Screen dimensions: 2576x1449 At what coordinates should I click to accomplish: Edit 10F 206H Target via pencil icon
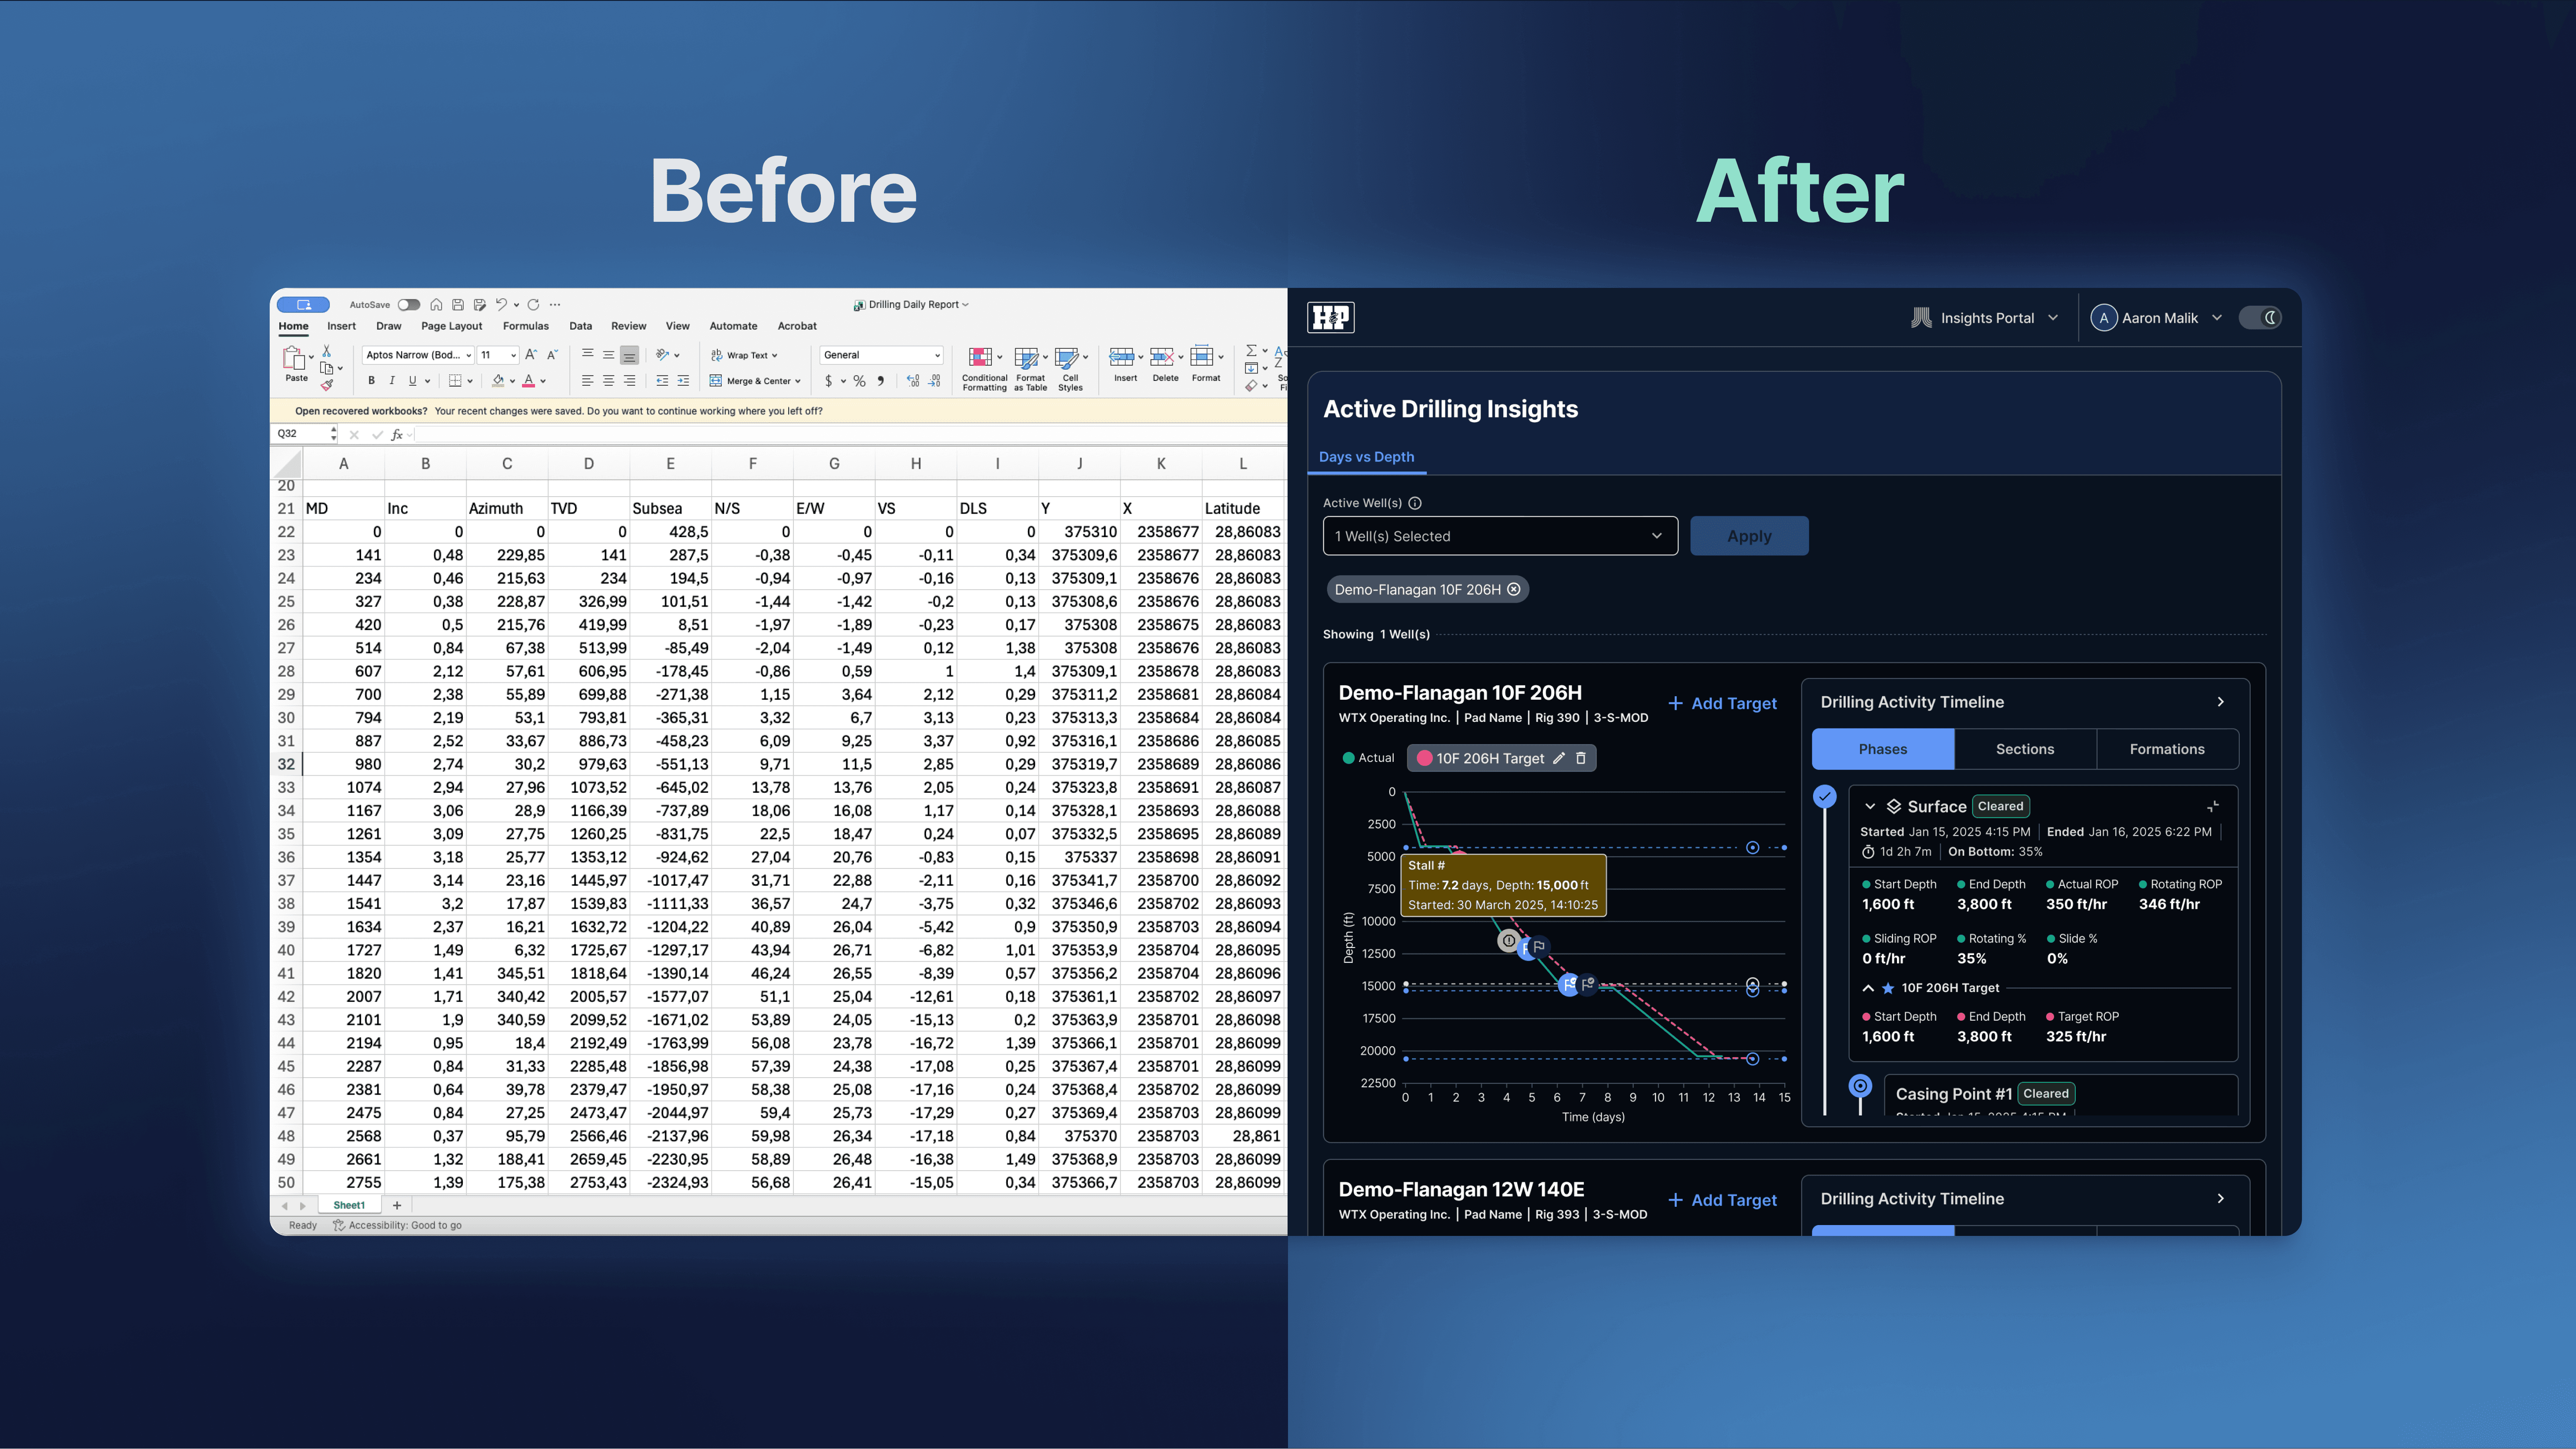point(1558,758)
